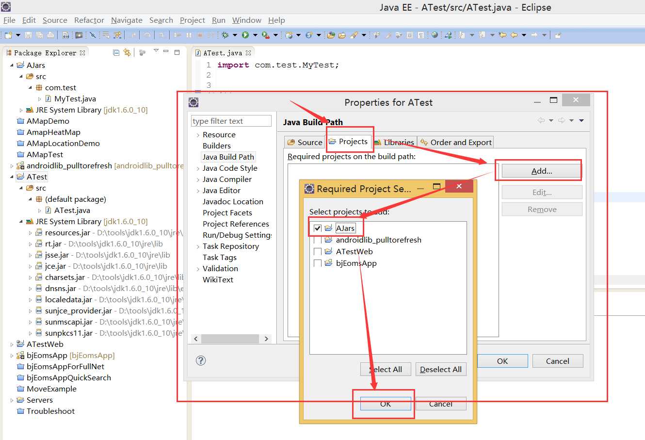Close the Package Explorer view tab
645x440 pixels.
point(82,53)
